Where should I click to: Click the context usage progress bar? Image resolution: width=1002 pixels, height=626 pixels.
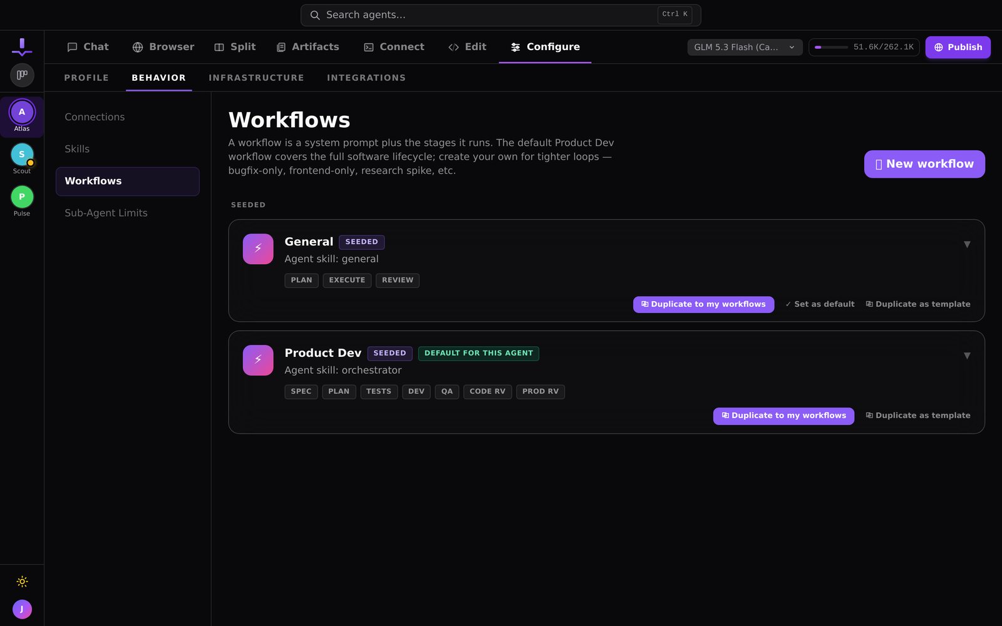(x=830, y=47)
